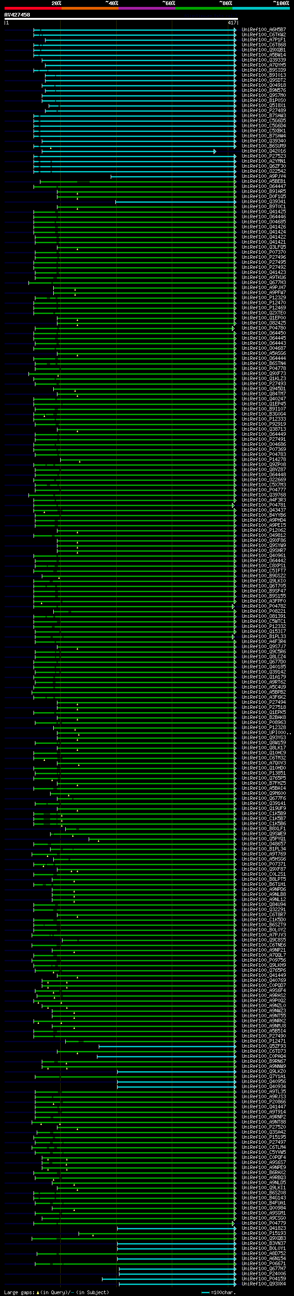This screenshot has width=294, height=1296.
Task: Click hit label UniRef100_P04159
Action: click(264, 1279)
